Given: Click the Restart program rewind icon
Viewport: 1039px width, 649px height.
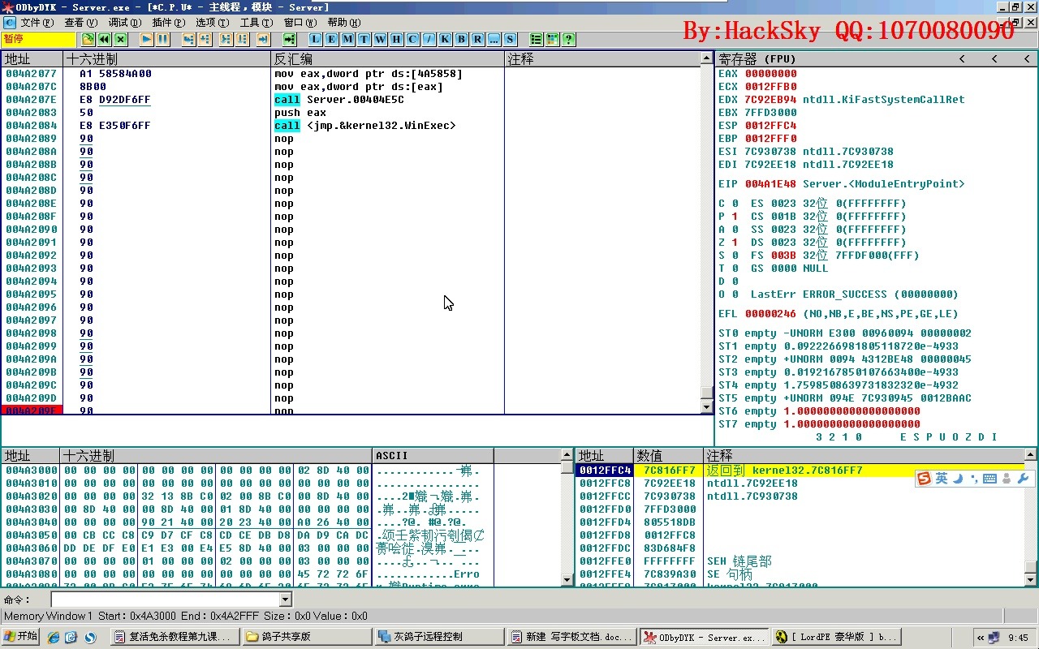Looking at the screenshot, I should point(104,39).
